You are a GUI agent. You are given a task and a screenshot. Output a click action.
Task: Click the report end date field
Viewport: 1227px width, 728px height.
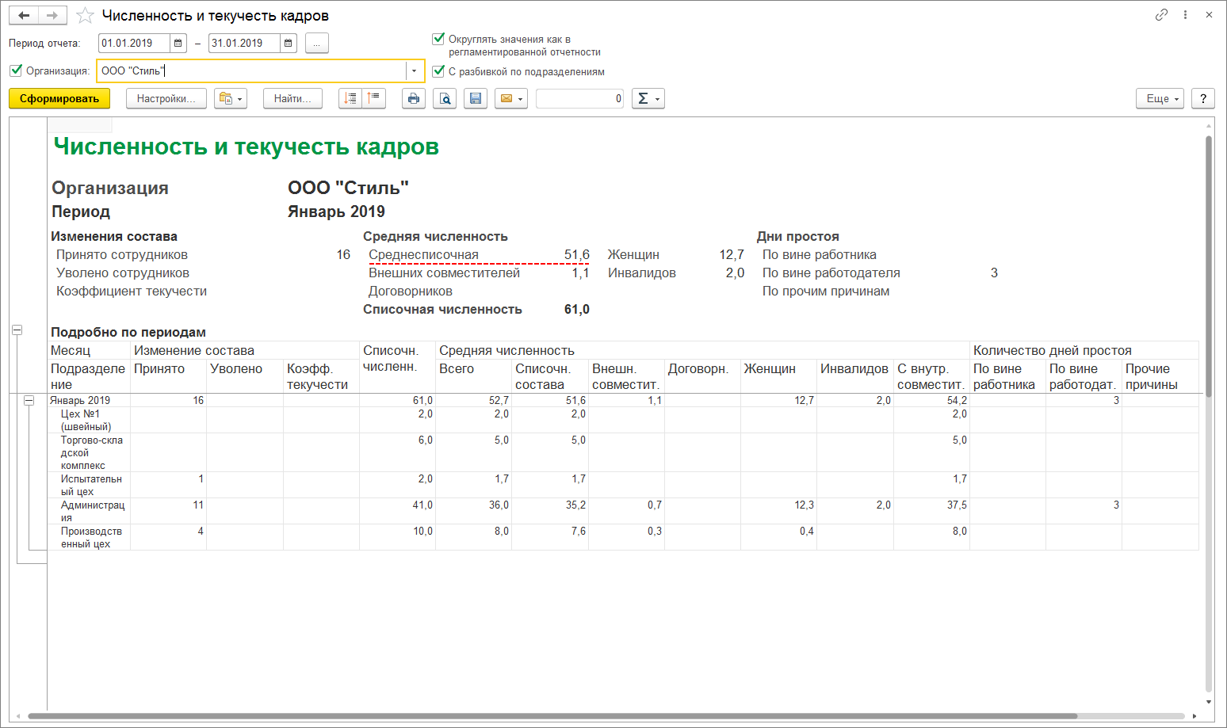[x=243, y=44]
